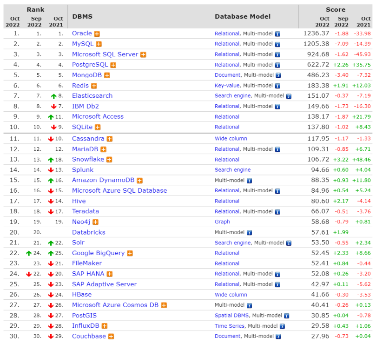Image resolution: width=376 pixels, height=344 pixels.
Task: Click the Relational link in the PostgreSQL row
Action: point(227,65)
